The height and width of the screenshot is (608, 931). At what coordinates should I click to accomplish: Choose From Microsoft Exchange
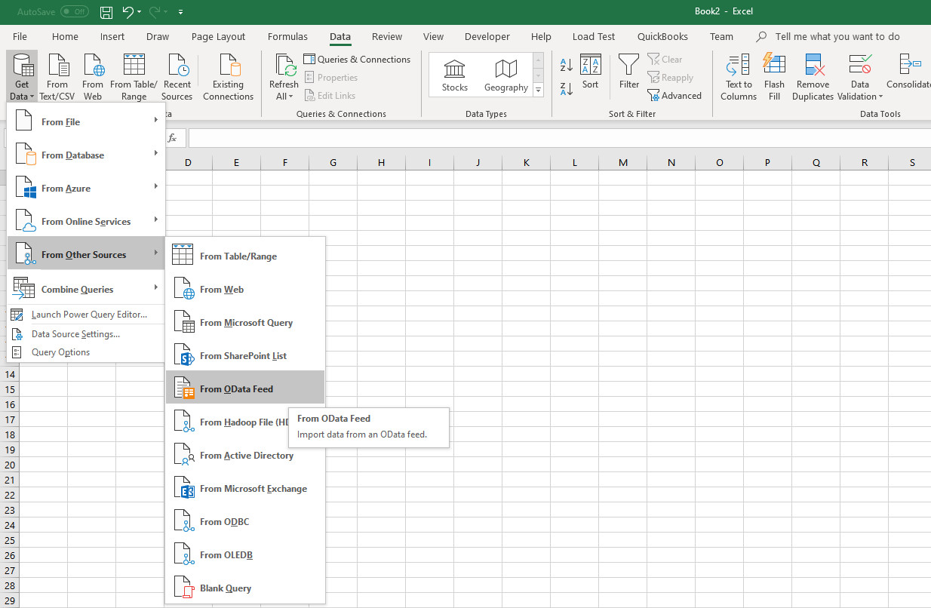coord(245,488)
